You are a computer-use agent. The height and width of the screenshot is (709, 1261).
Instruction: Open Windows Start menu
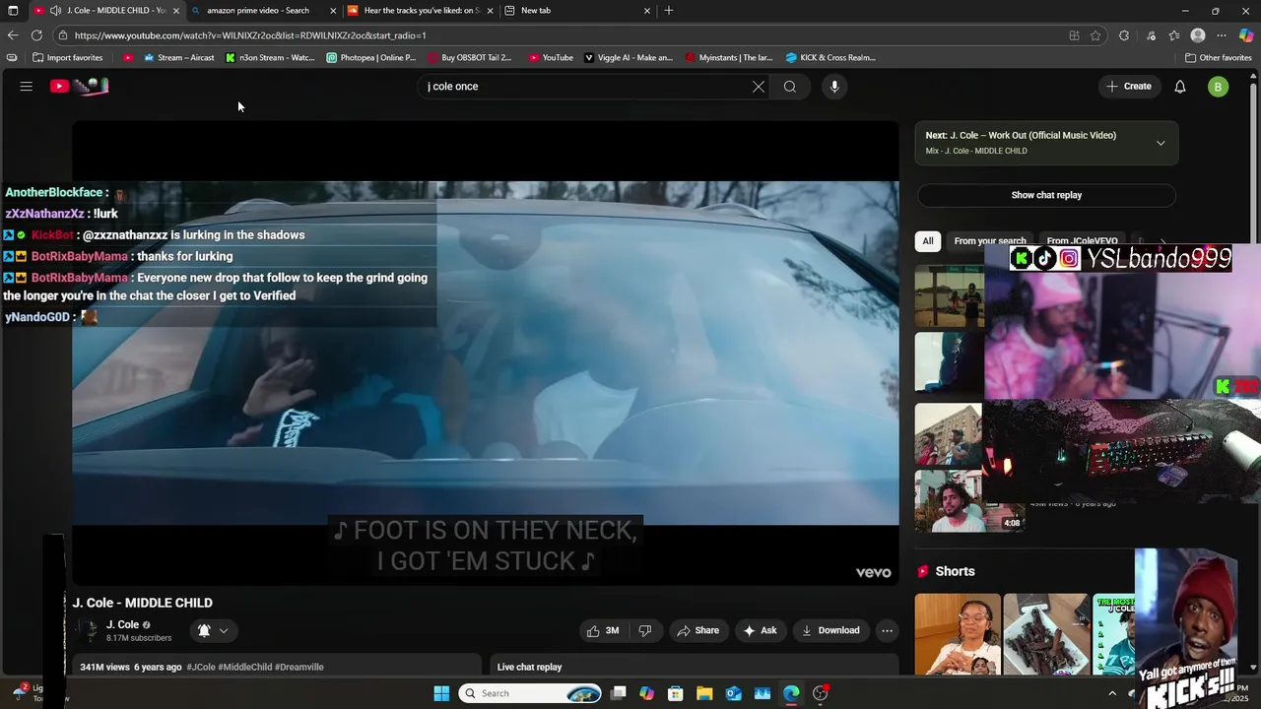pos(441,693)
